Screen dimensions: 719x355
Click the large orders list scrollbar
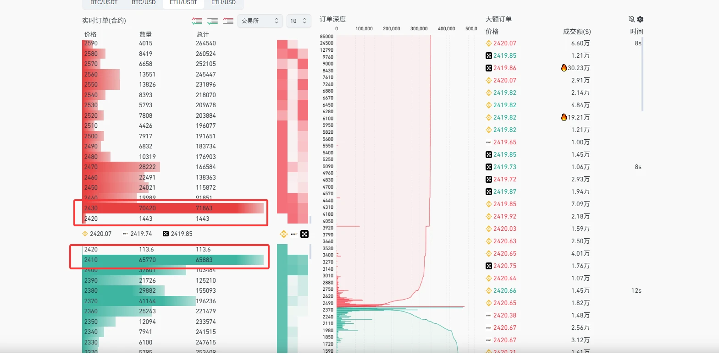click(642, 74)
